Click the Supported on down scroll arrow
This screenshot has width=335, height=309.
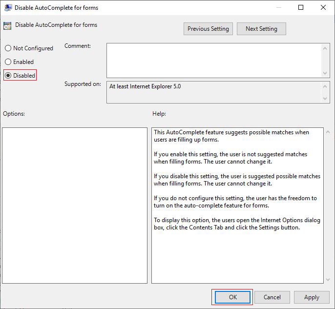(x=325, y=99)
